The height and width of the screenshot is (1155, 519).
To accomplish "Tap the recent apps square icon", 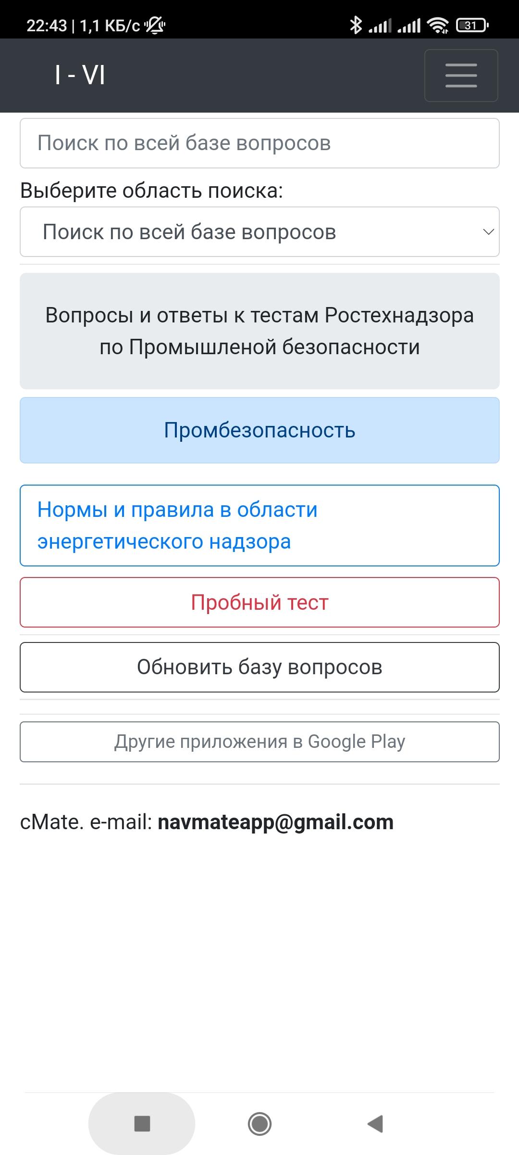I will pos(142,1124).
